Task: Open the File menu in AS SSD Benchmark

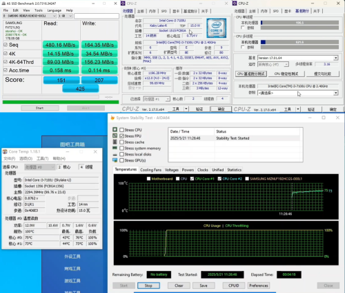Action: click(6, 10)
